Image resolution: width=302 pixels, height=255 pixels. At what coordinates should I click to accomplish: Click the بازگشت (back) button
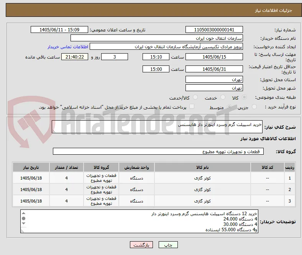[x=141, y=245]
